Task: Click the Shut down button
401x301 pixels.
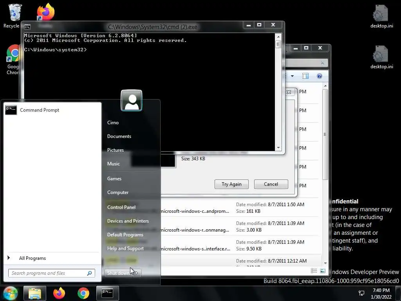Action: tap(119, 273)
